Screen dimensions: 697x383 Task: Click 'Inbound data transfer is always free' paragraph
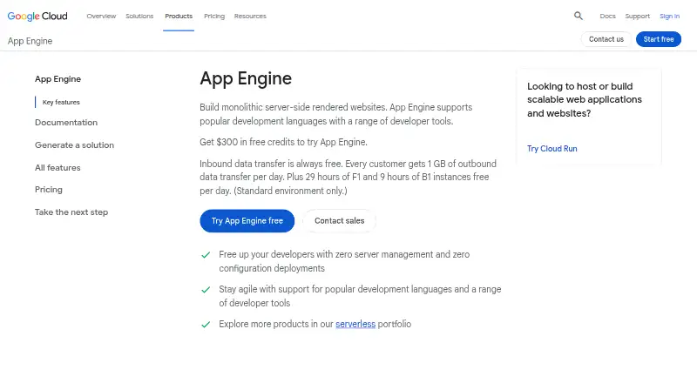coord(348,177)
